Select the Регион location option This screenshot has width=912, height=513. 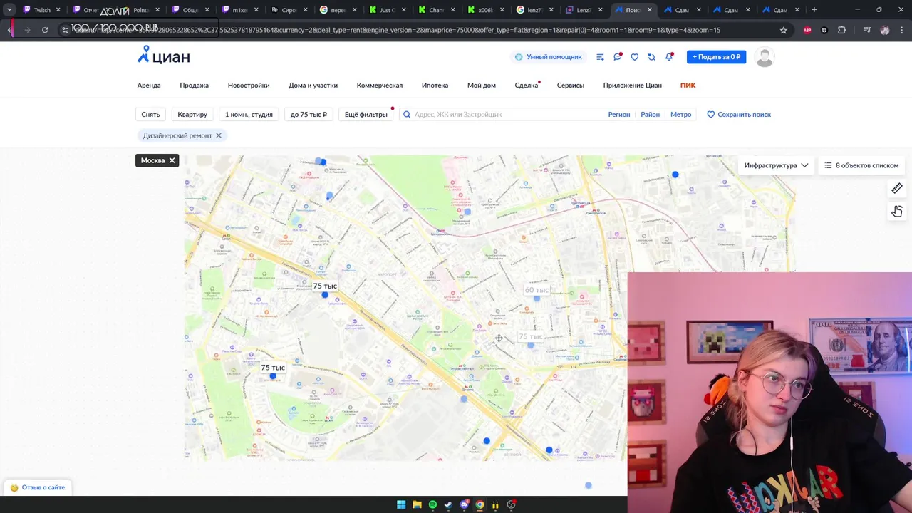[x=619, y=114]
